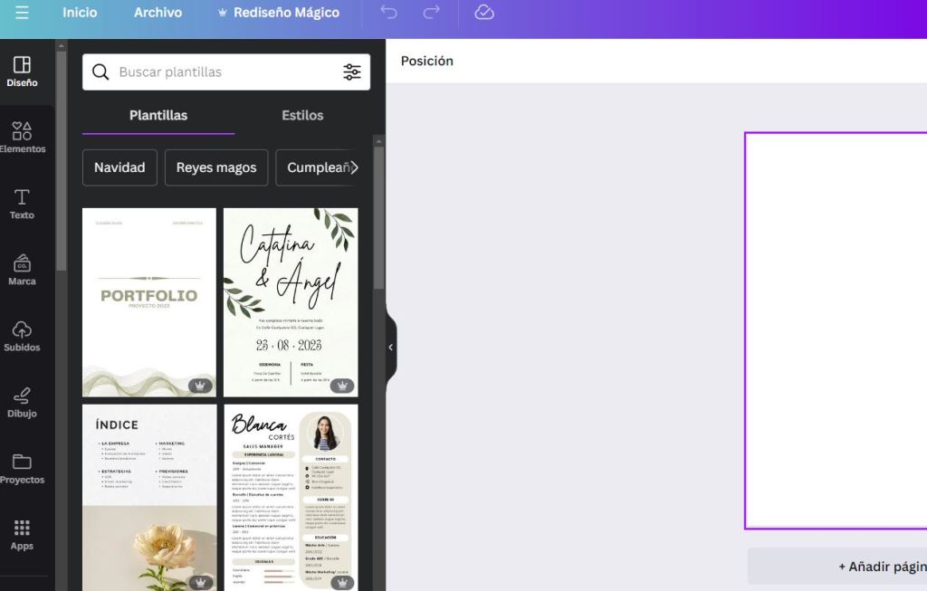The width and height of the screenshot is (927, 591).
Task: Select the Reyes magos category chip
Action: click(x=216, y=167)
